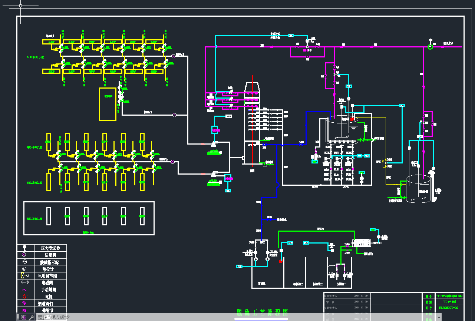Pick the magenta manual butterfly valve symbol
The height and width of the screenshot is (321, 475).
(24, 289)
